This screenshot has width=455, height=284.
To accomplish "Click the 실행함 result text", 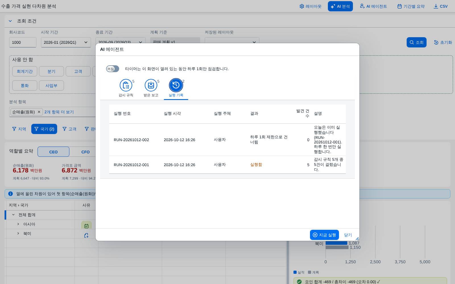I will [x=256, y=165].
